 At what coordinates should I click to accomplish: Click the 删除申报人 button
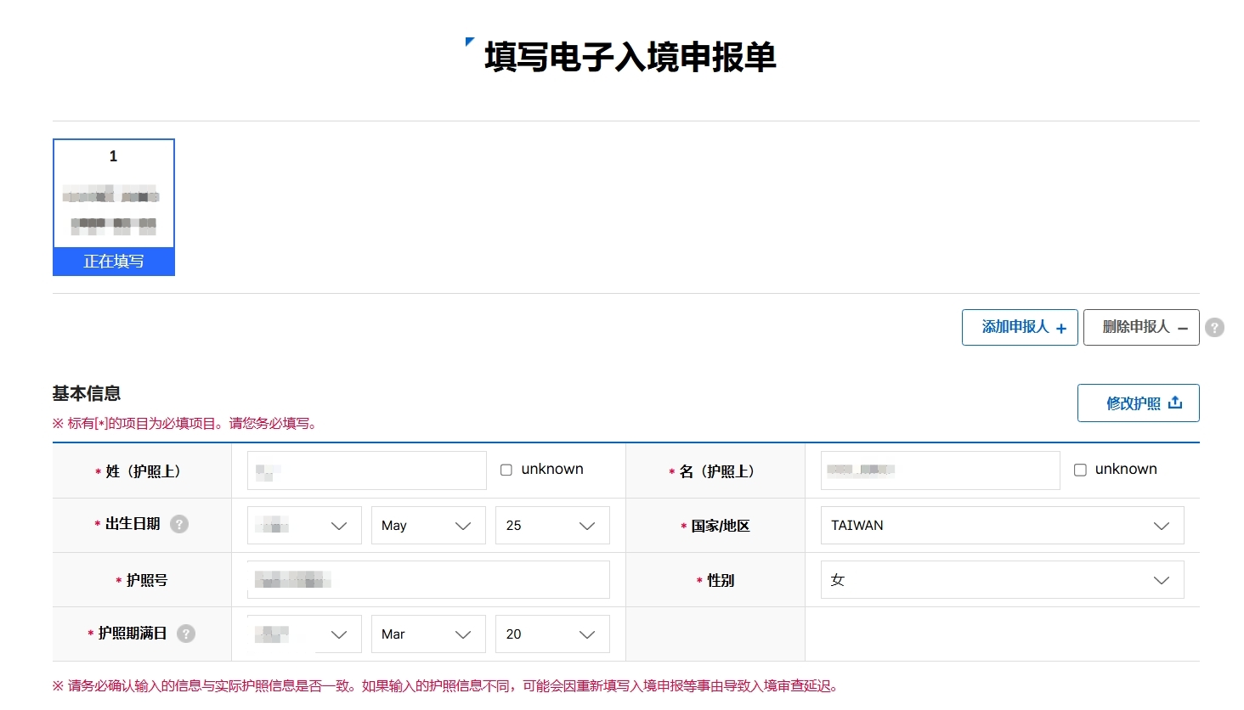(x=1141, y=328)
